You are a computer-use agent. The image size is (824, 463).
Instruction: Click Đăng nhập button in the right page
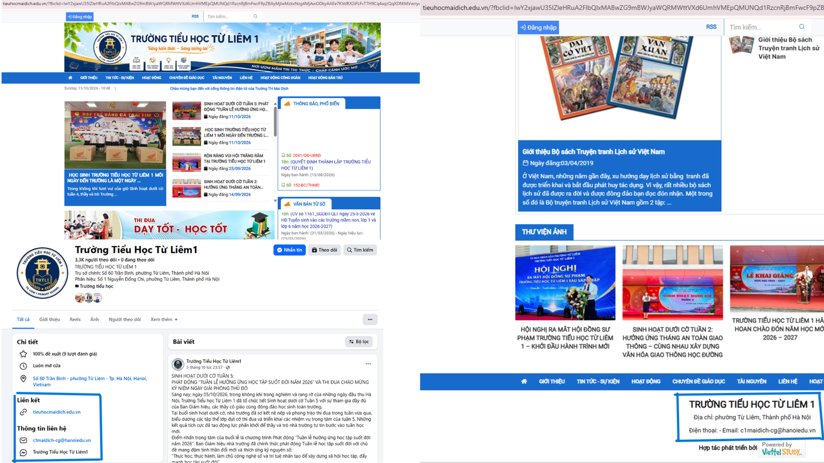538,27
